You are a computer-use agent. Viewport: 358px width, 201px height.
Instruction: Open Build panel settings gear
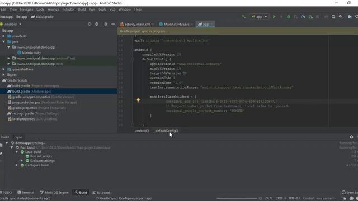[351, 137]
